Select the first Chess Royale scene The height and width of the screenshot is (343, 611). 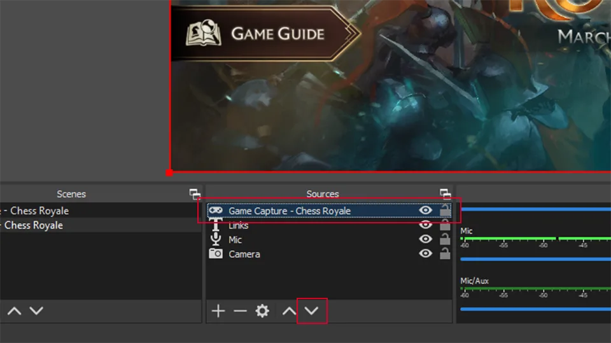point(101,211)
